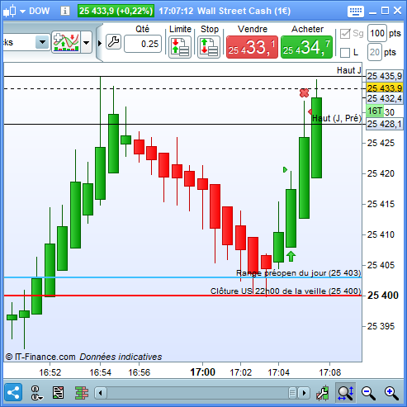This screenshot has height=407, width=407.
Task: Maximize the chart window
Action: (385, 11)
